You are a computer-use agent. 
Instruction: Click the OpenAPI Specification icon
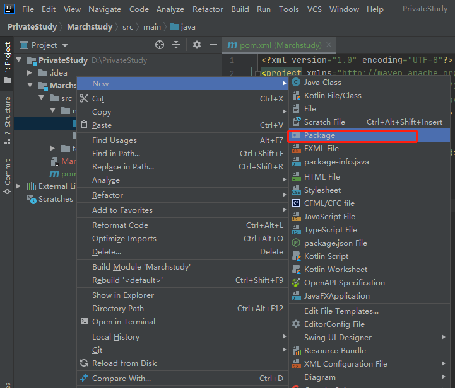tap(296, 283)
